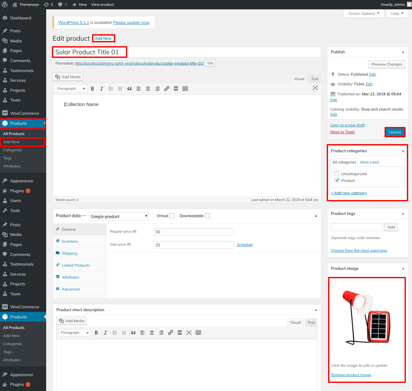Open the Paragraph format dropdown in main editor
The height and width of the screenshot is (391, 412).
[x=71, y=89]
